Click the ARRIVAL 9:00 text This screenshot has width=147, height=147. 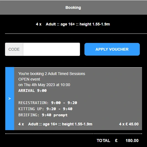(32, 91)
